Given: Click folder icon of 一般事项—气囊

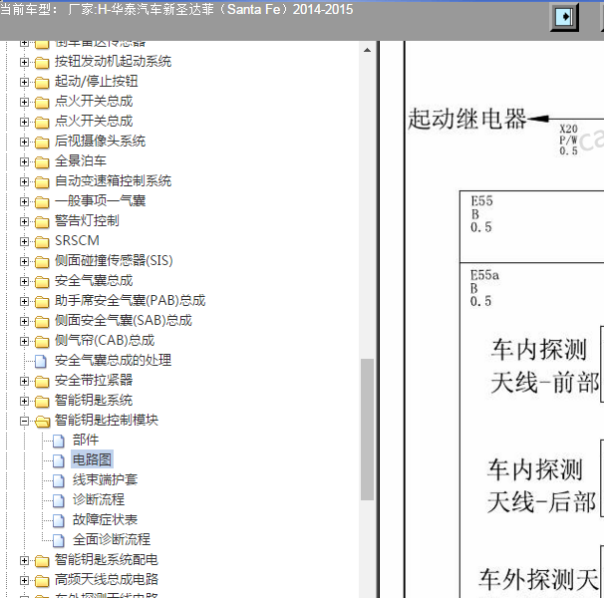Looking at the screenshot, I should coord(42,202).
